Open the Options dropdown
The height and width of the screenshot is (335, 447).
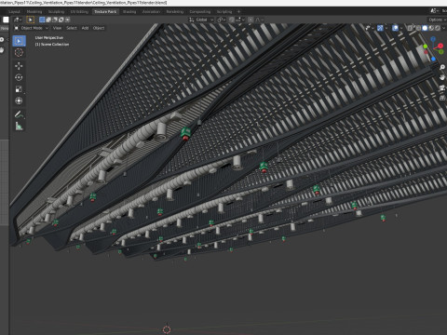(x=437, y=20)
